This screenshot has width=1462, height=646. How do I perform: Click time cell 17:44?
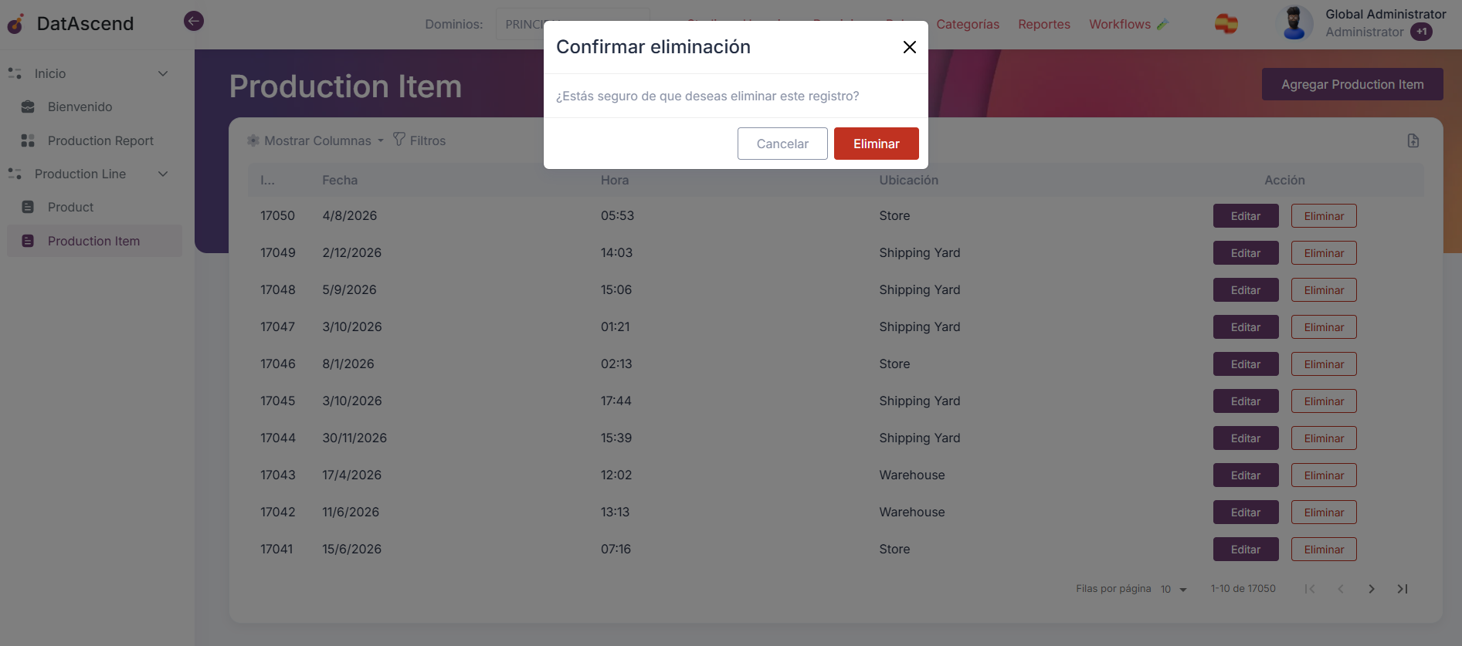616,401
